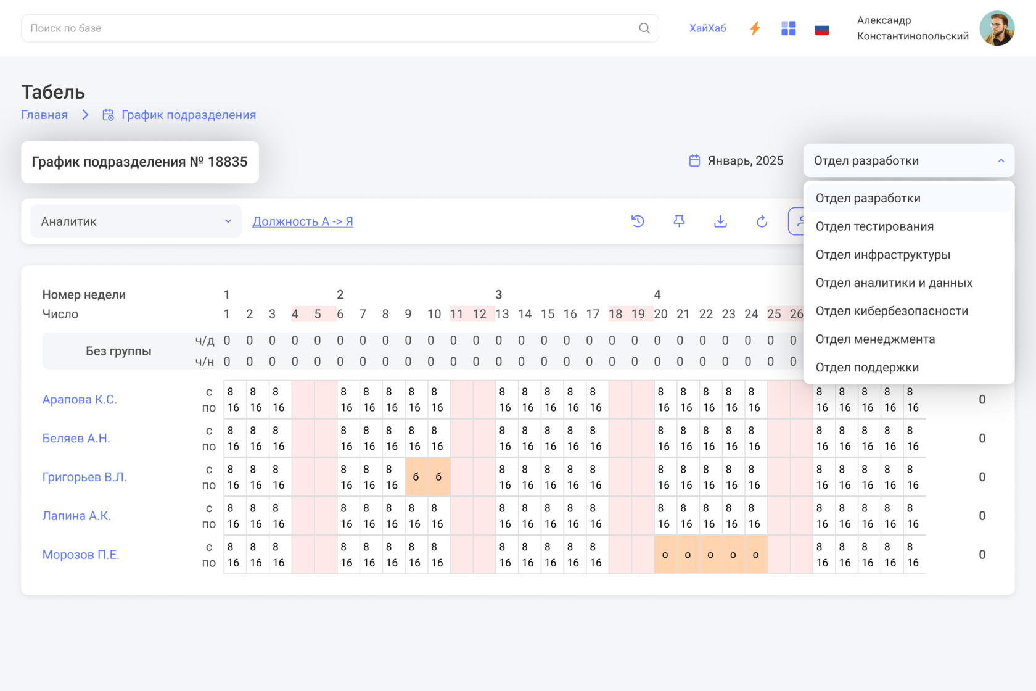Choose Отдел кибербезопасности option
This screenshot has height=691, width=1036.
[x=891, y=311]
